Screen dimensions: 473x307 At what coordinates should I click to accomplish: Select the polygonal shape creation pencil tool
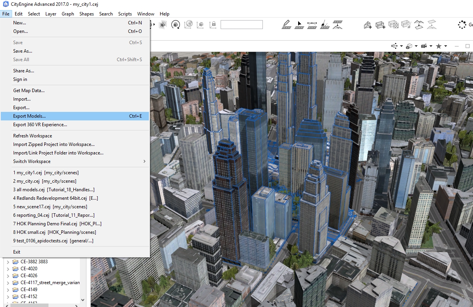pos(287,24)
